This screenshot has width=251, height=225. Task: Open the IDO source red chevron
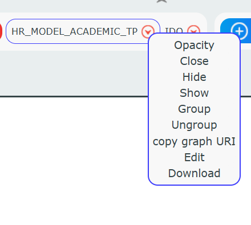(x=193, y=30)
